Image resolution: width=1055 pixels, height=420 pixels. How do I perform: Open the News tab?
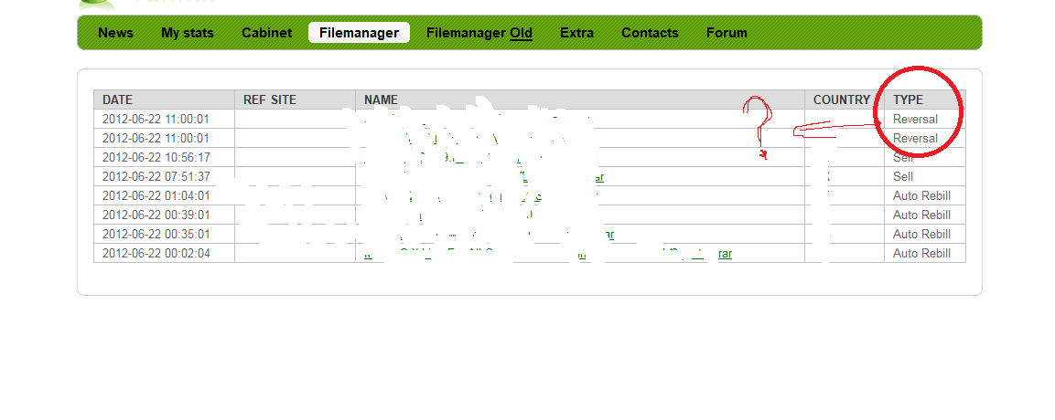(115, 33)
